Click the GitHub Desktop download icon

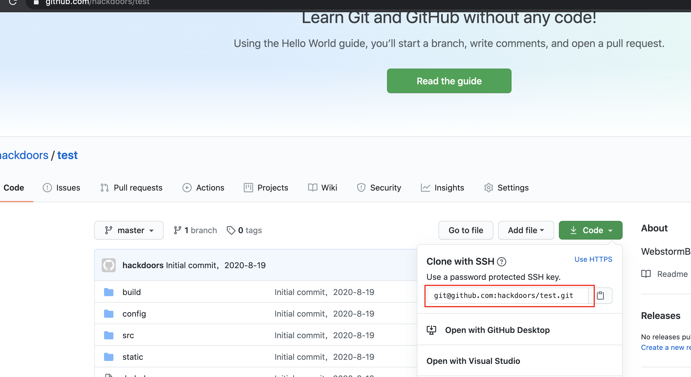coord(431,330)
